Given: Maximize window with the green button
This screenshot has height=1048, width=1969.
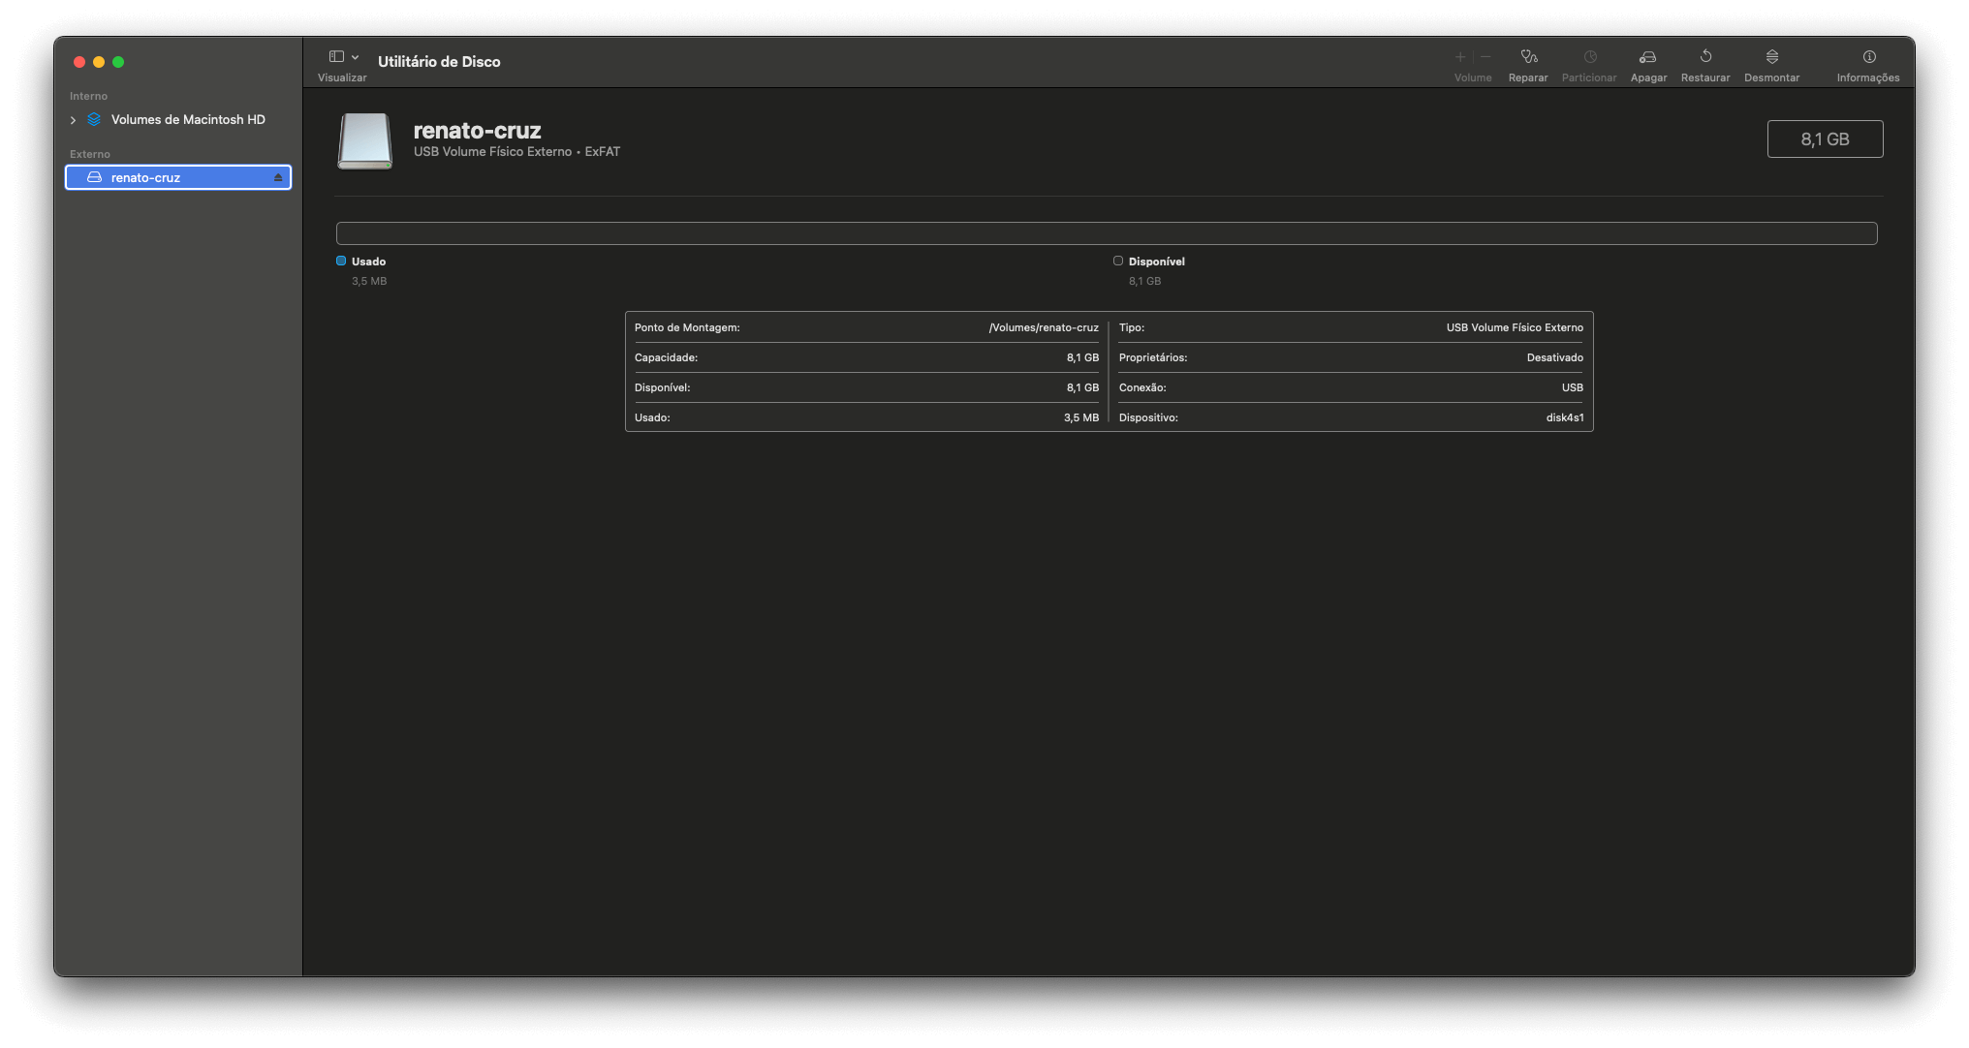Looking at the screenshot, I should pyautogui.click(x=118, y=62).
